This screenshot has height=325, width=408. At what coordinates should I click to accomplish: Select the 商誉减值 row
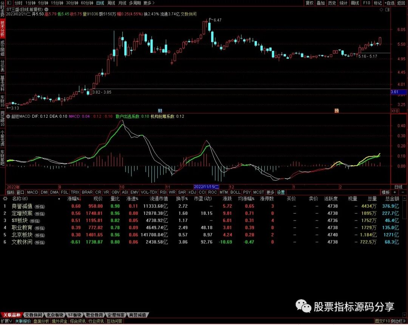202,206
